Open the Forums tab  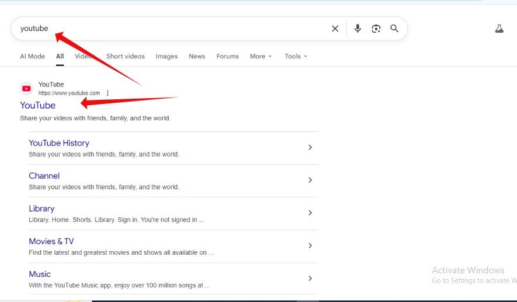coord(228,56)
